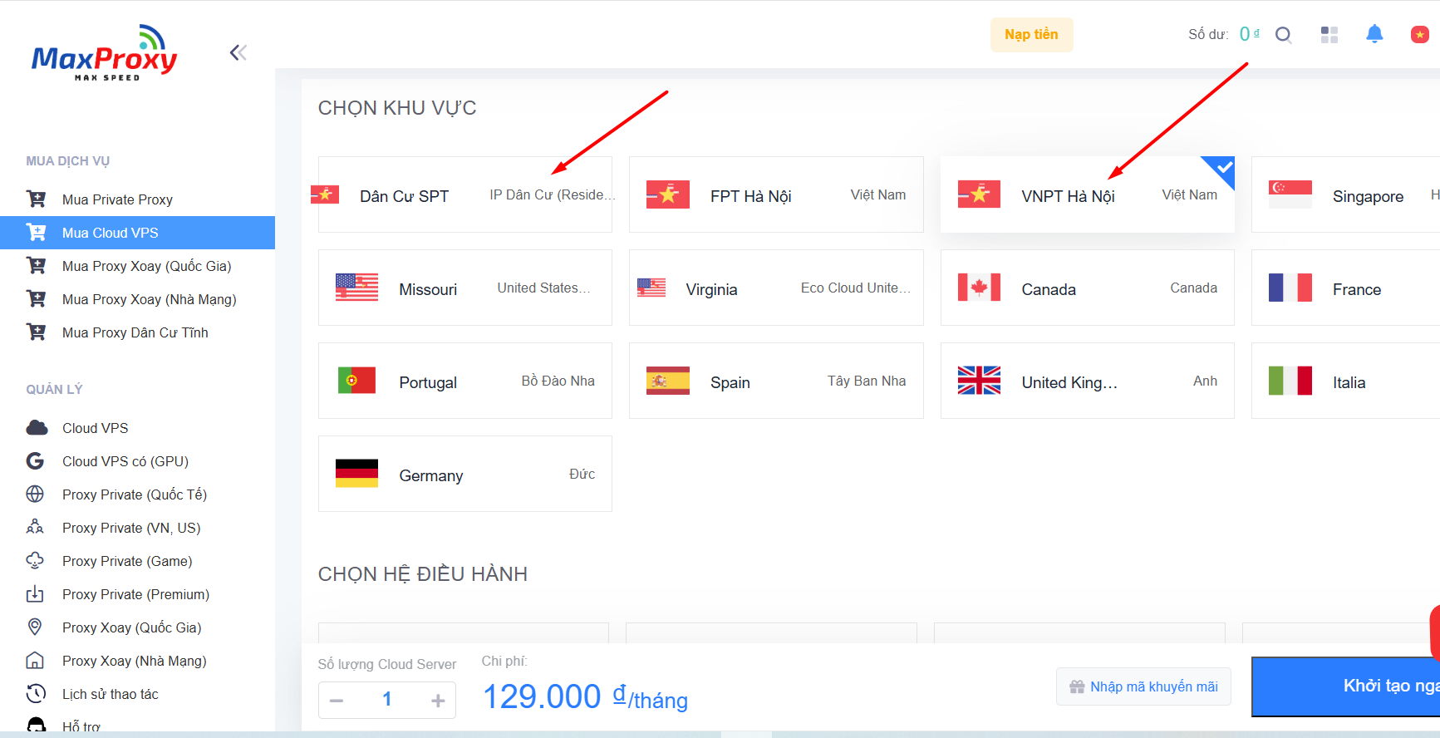Open Mua Private Proxy menu item

click(x=138, y=199)
